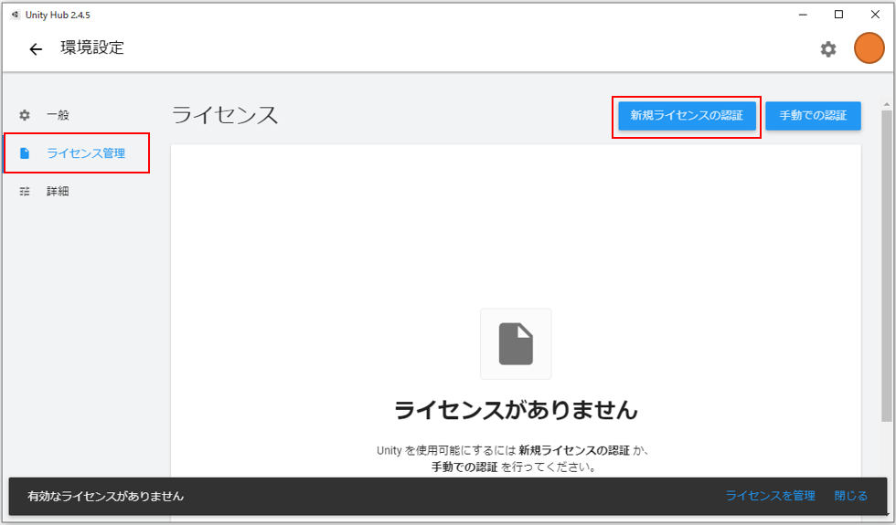This screenshot has height=525, width=896.
Task: Click the document icon beside ライセンス管理
Action: click(x=25, y=153)
